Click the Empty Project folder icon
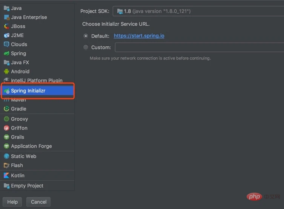 pyautogui.click(x=6, y=186)
